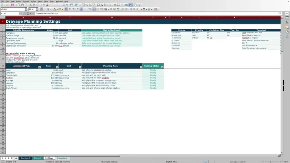Open the Rate column filter dropdown

click(x=57, y=67)
